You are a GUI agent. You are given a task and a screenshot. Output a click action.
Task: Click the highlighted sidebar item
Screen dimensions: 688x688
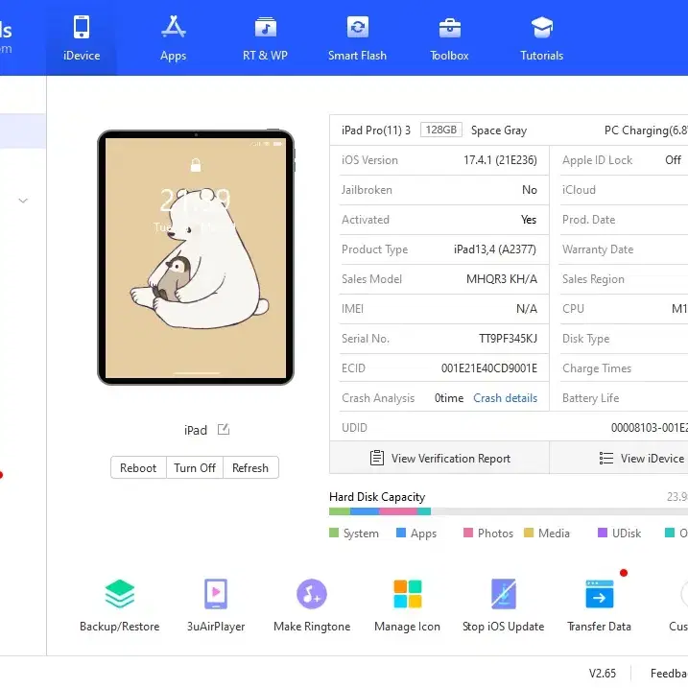[x=23, y=130]
